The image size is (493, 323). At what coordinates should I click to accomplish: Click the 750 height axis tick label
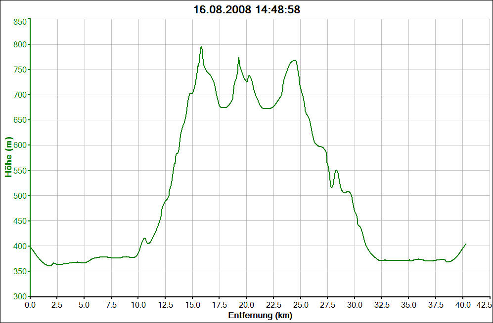20,70
